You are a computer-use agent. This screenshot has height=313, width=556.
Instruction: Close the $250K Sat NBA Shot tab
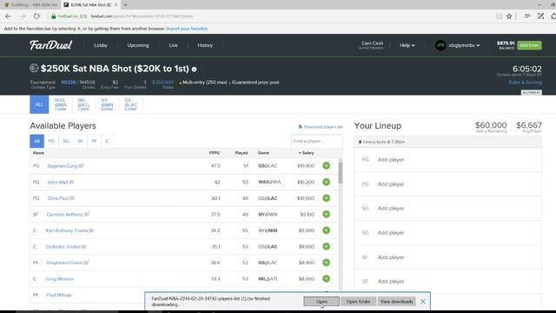click(x=116, y=5)
